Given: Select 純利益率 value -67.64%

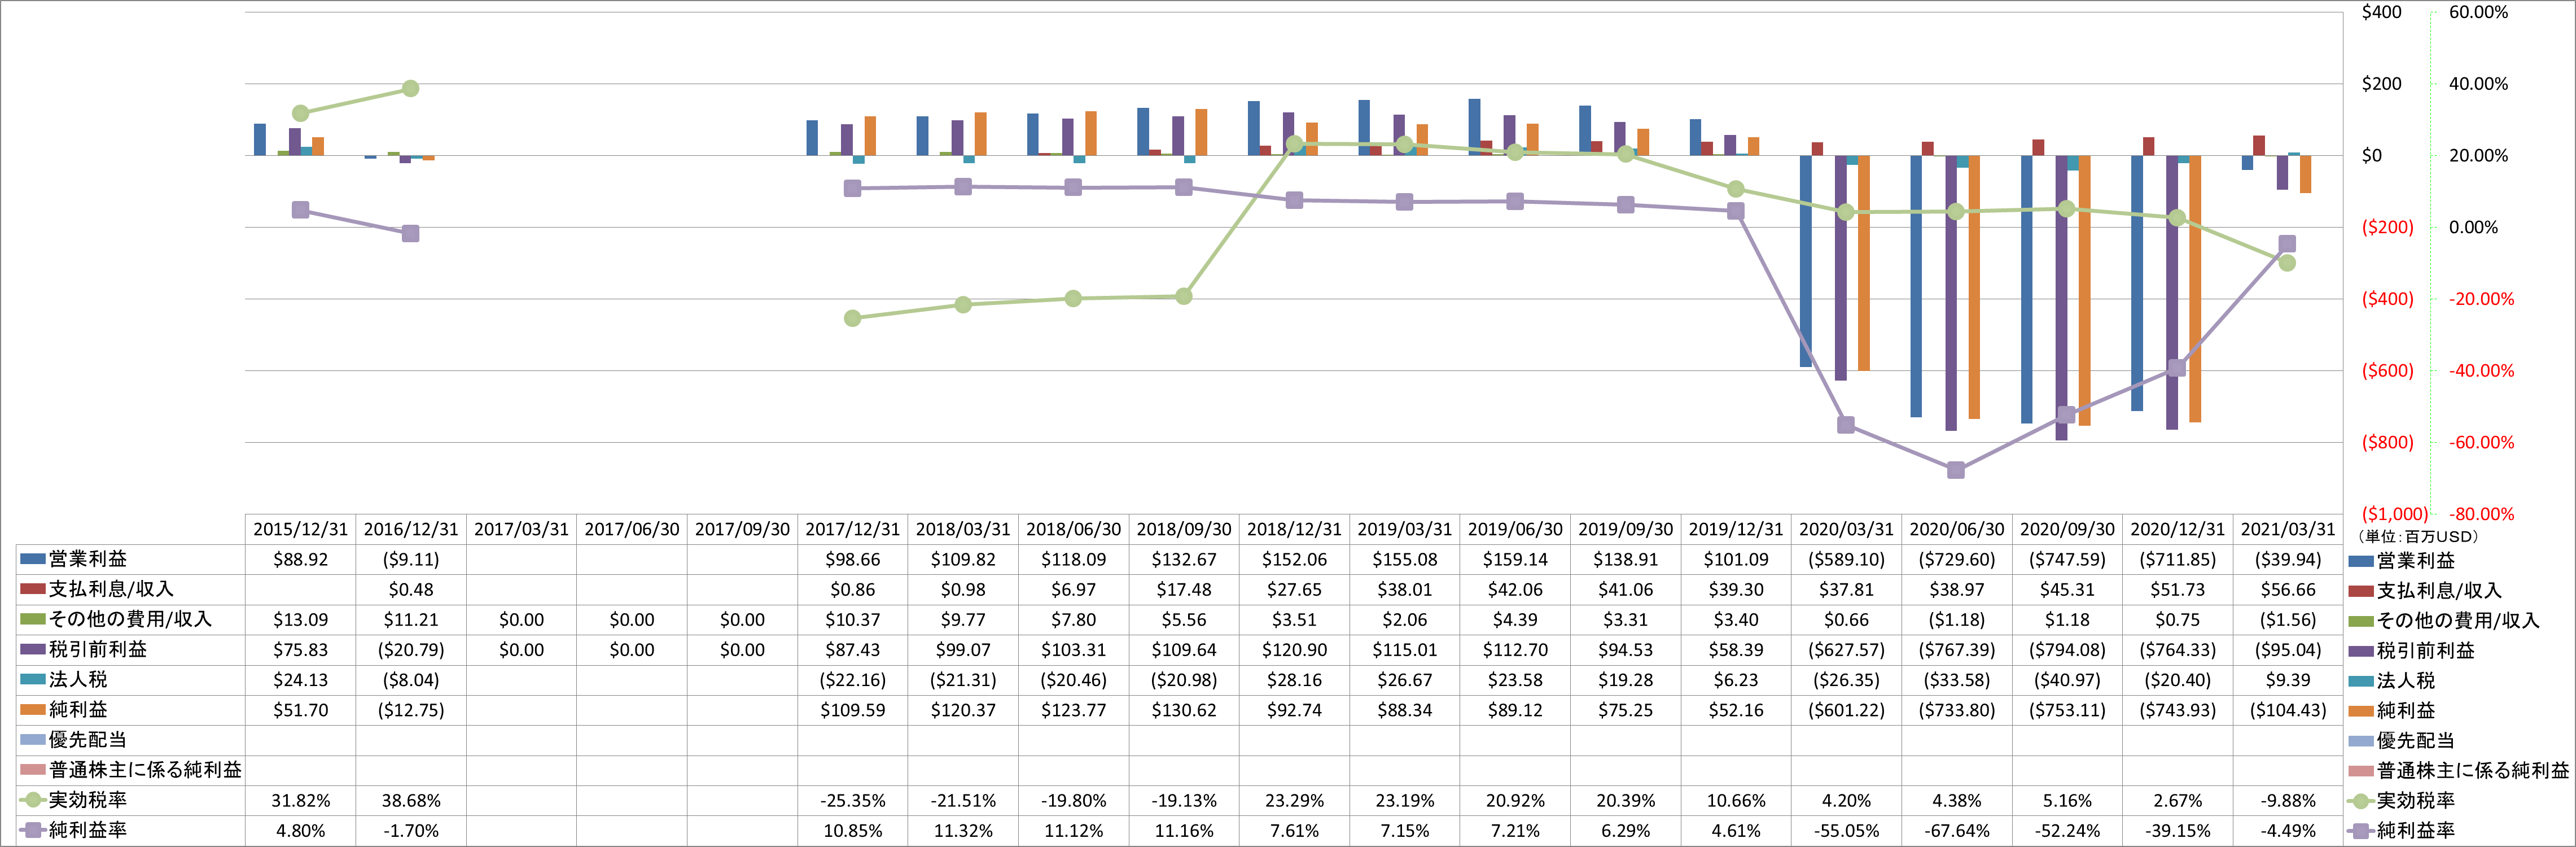Looking at the screenshot, I should (1957, 831).
